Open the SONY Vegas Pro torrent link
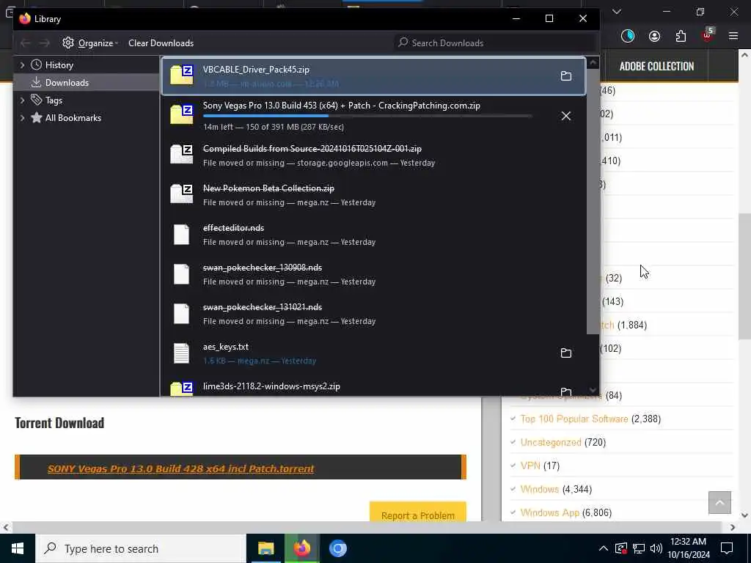 pos(180,468)
